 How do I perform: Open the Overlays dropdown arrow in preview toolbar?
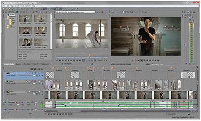tap(140, 12)
